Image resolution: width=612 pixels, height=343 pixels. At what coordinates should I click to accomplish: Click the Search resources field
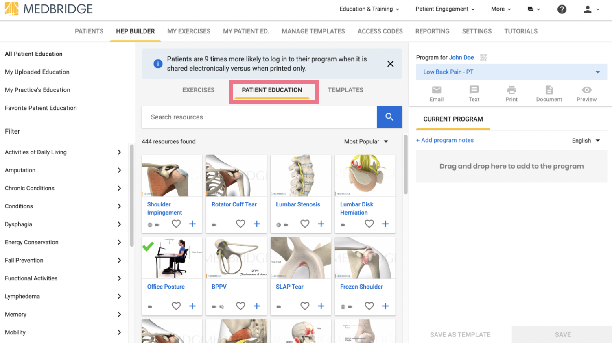(x=259, y=117)
